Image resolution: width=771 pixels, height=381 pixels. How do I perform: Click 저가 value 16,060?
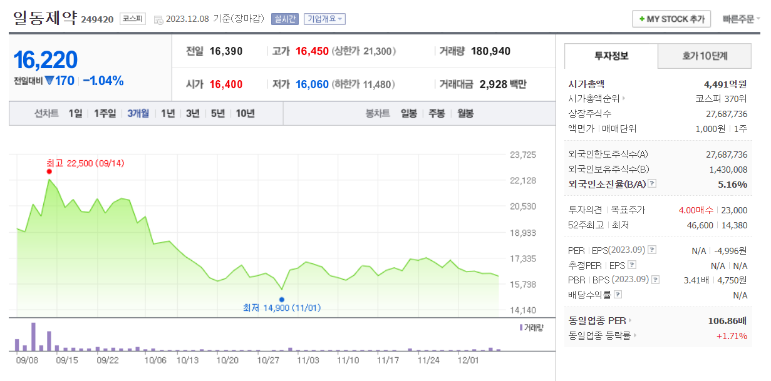tap(312, 84)
